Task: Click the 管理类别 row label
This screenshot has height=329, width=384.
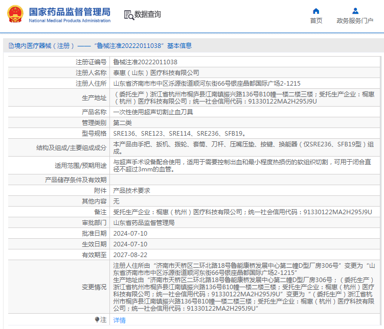Action: (x=94, y=123)
